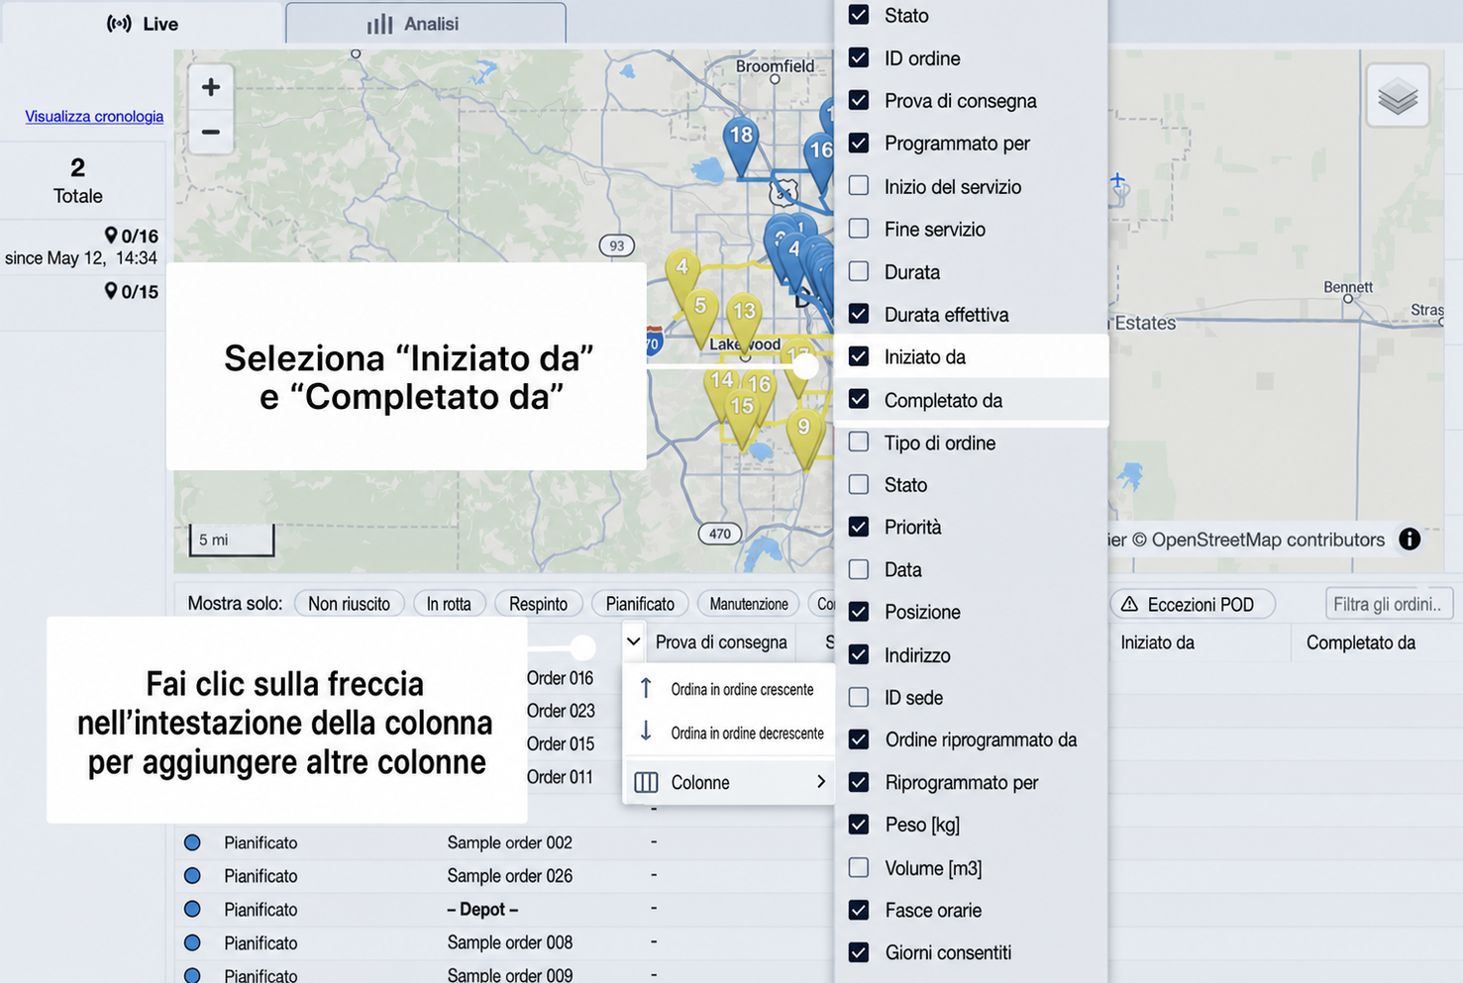Filter orders by Non riuscito

pos(349,604)
